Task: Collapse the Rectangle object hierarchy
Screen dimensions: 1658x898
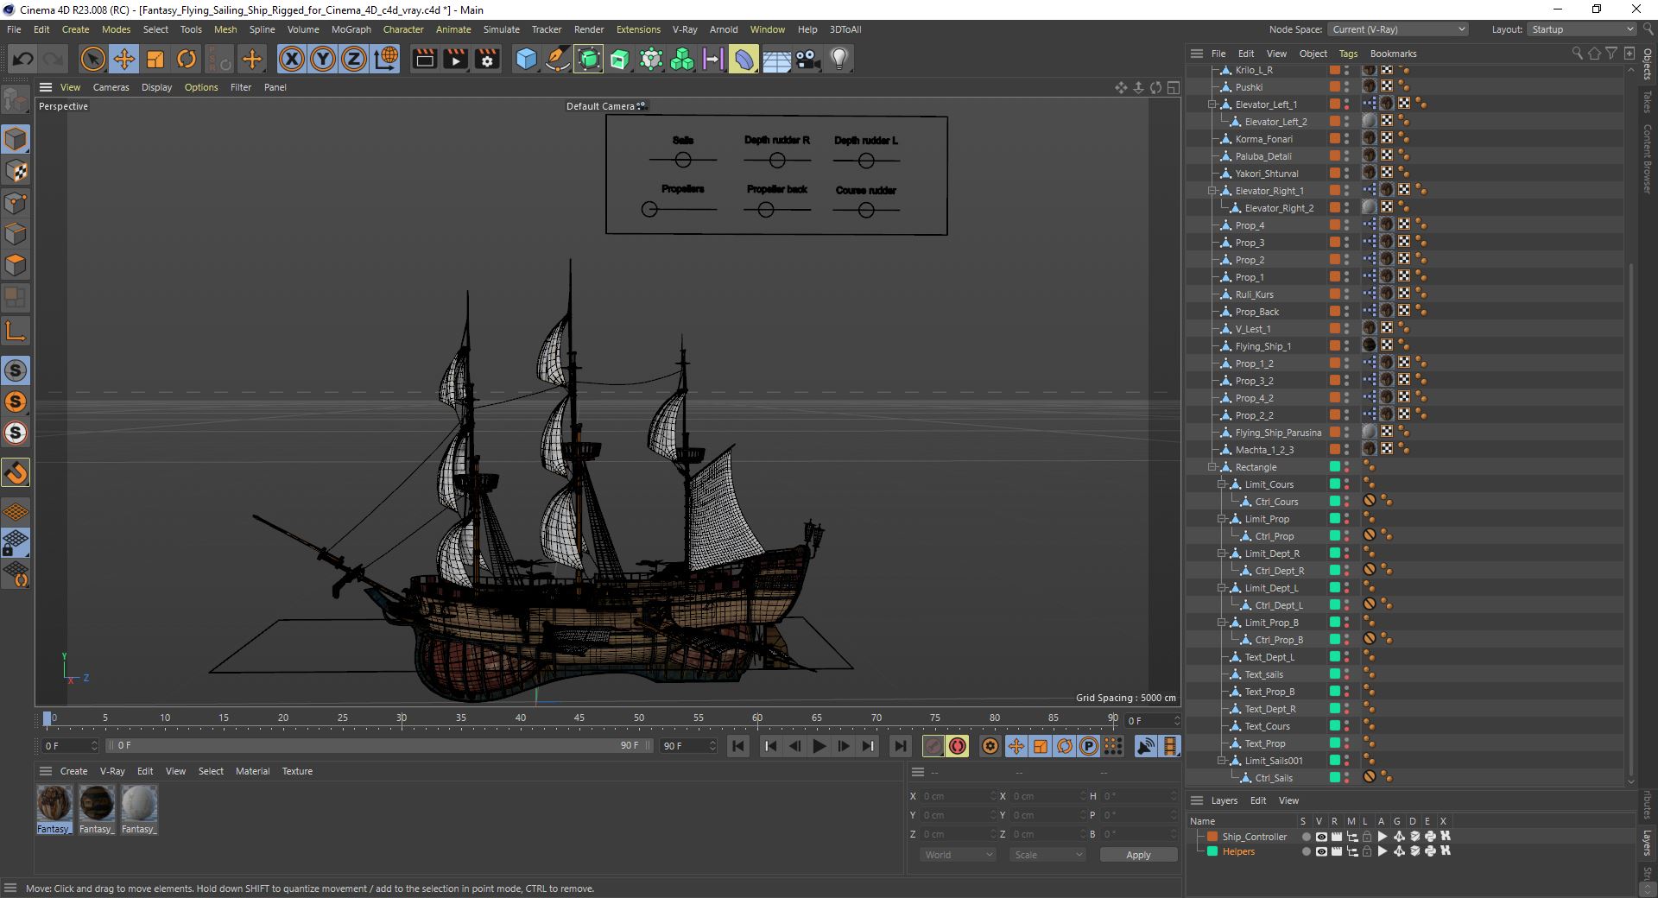Action: tap(1212, 467)
